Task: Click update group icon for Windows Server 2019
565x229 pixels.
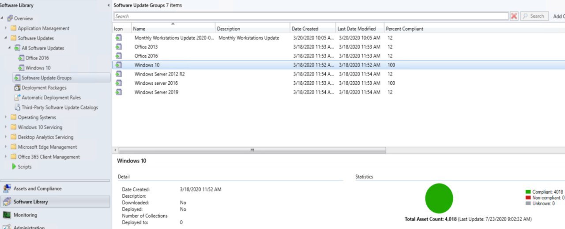Action: [x=118, y=92]
